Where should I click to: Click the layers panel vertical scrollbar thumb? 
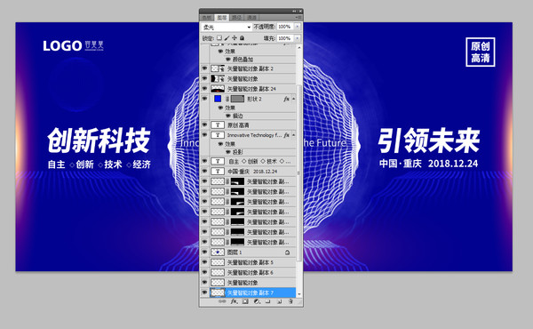(299, 173)
